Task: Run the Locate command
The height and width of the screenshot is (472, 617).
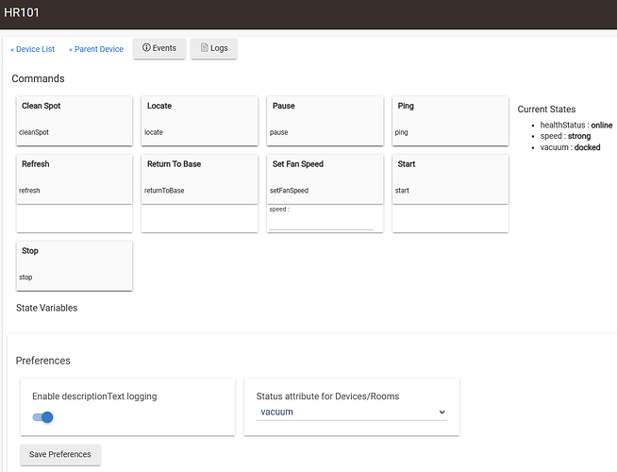Action: pyautogui.click(x=199, y=121)
